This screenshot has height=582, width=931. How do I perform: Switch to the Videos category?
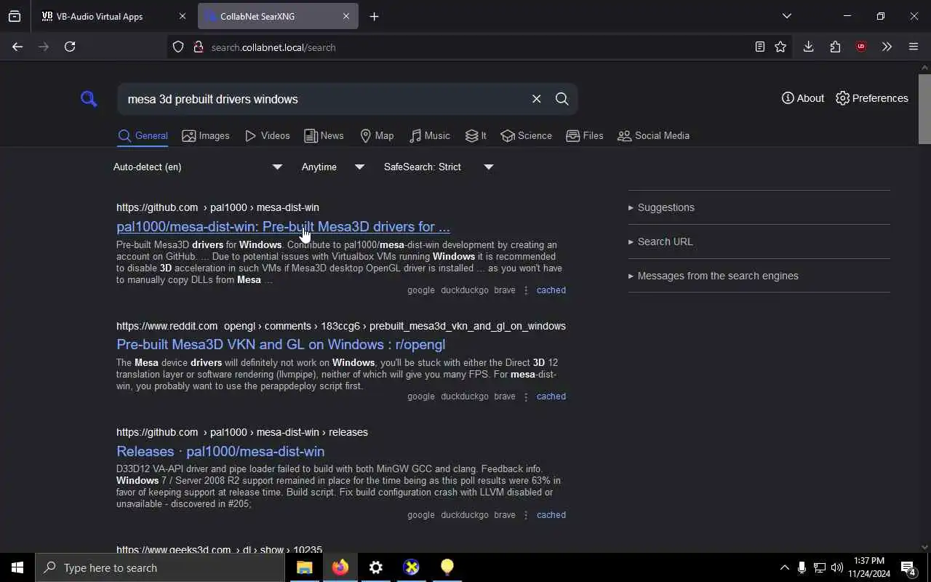[268, 136]
